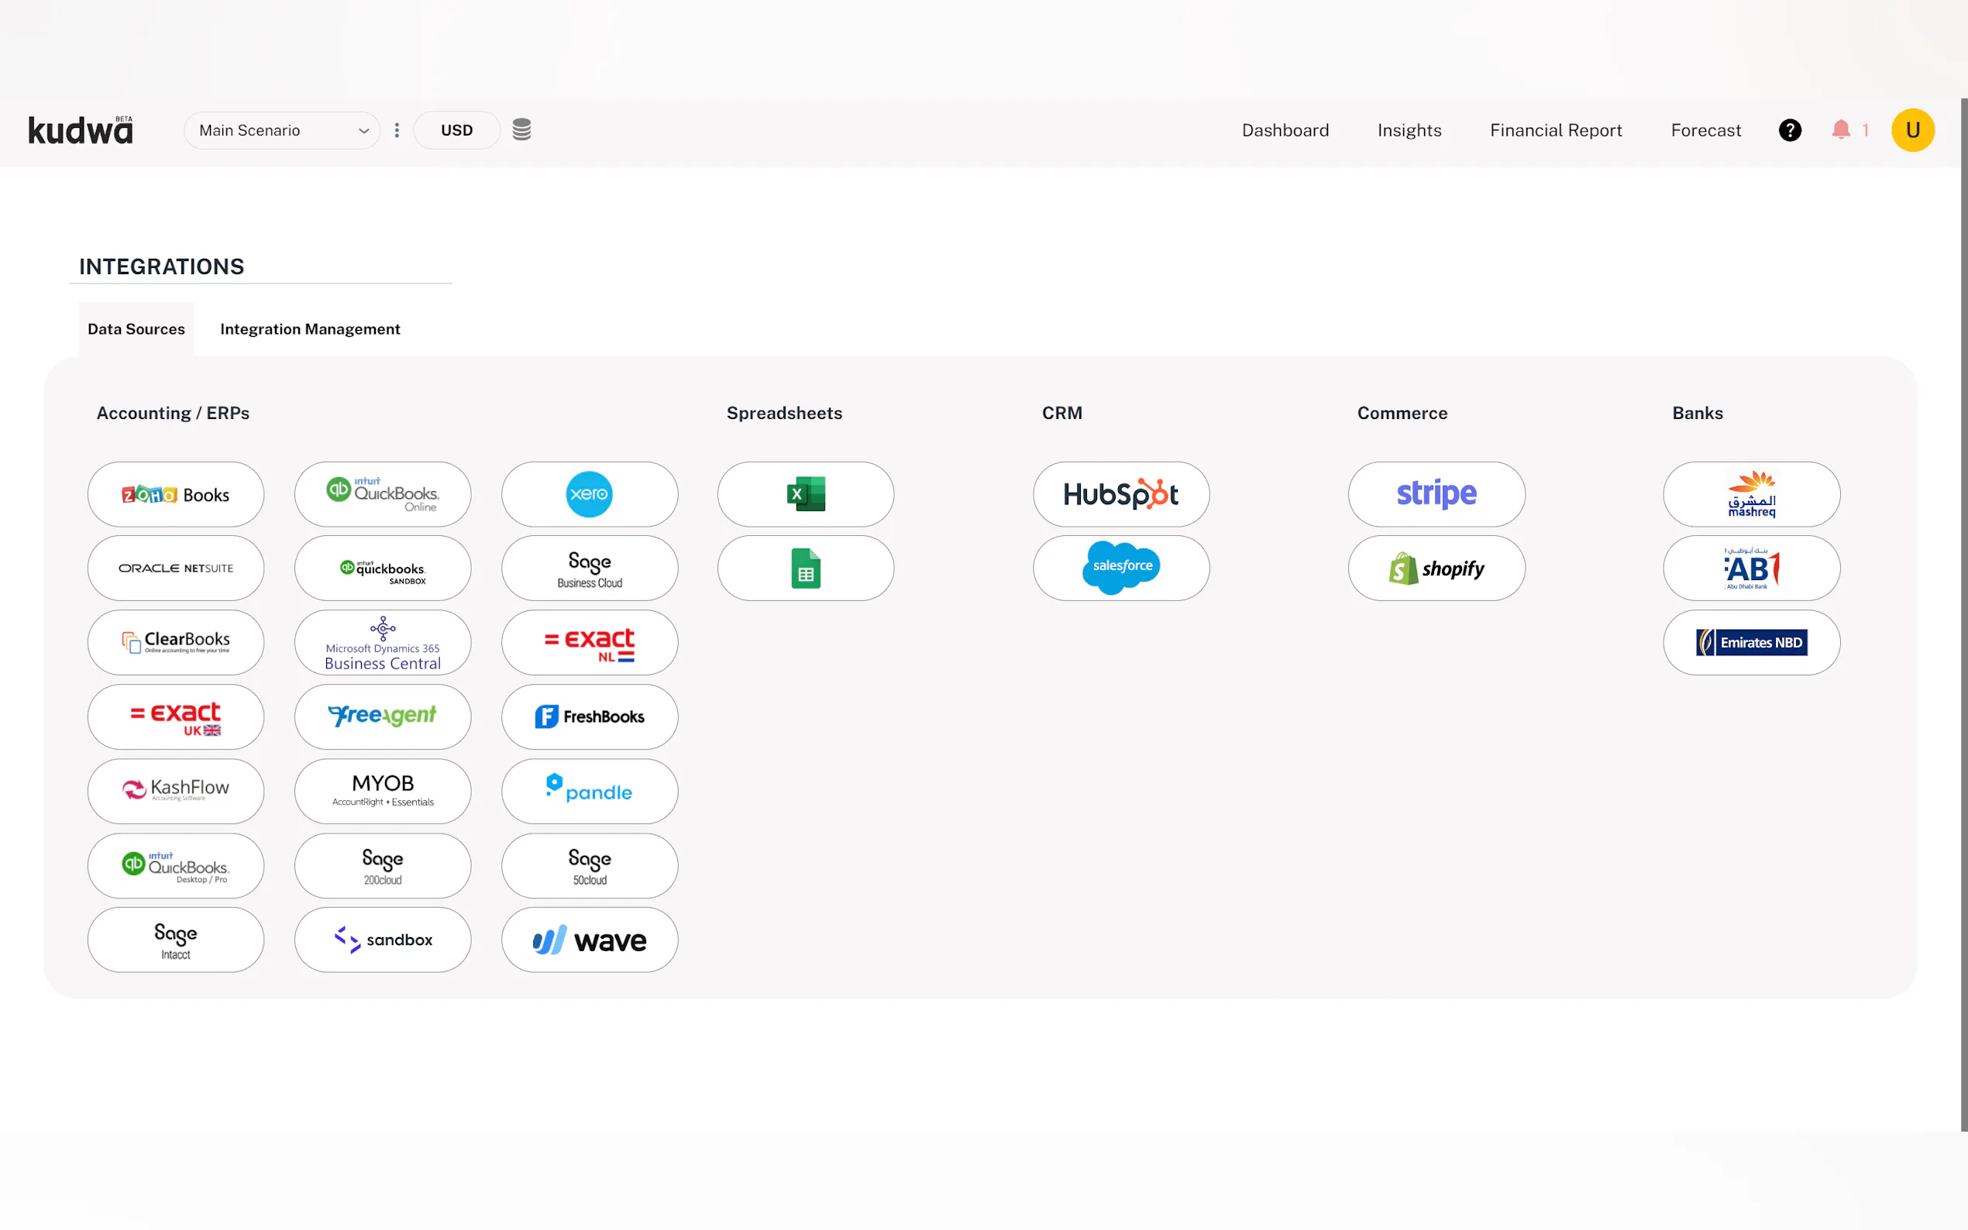Navigate to the Forecast section
Screen dimensions: 1968x1230
(1705, 130)
